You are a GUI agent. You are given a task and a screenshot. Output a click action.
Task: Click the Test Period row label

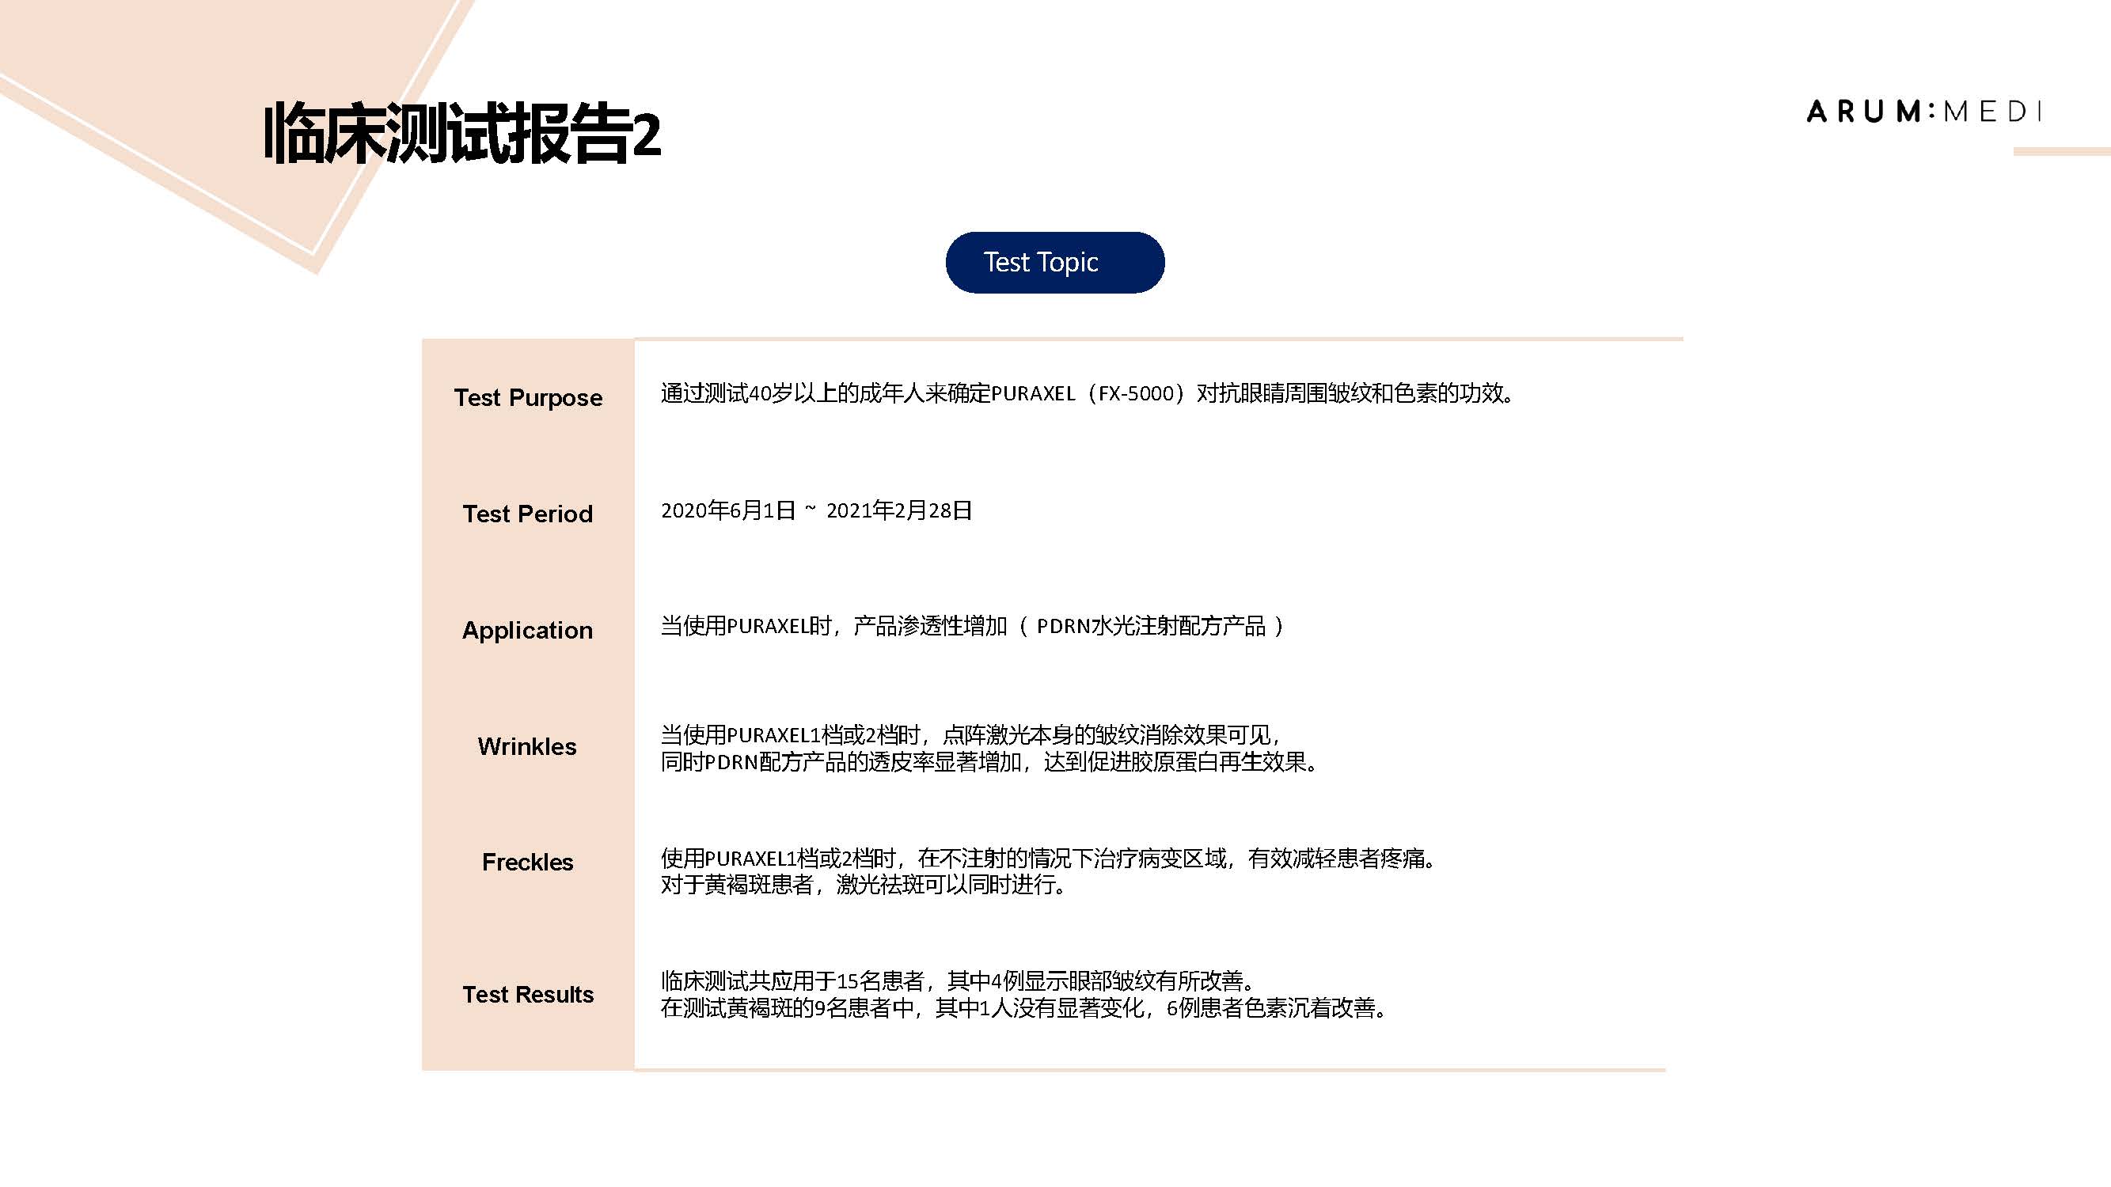coord(528,514)
